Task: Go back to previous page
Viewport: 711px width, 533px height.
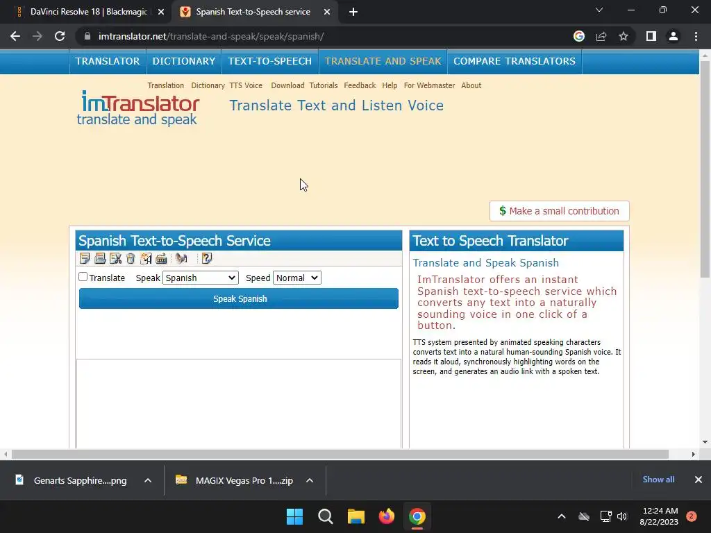Action: (15, 36)
